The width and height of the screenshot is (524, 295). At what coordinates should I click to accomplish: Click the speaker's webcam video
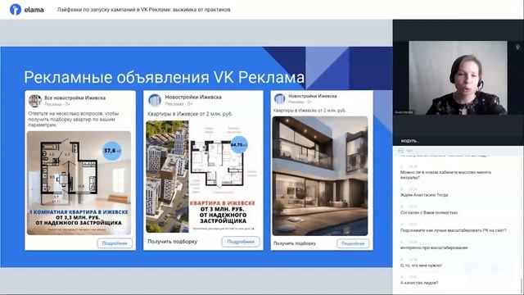[x=458, y=78]
